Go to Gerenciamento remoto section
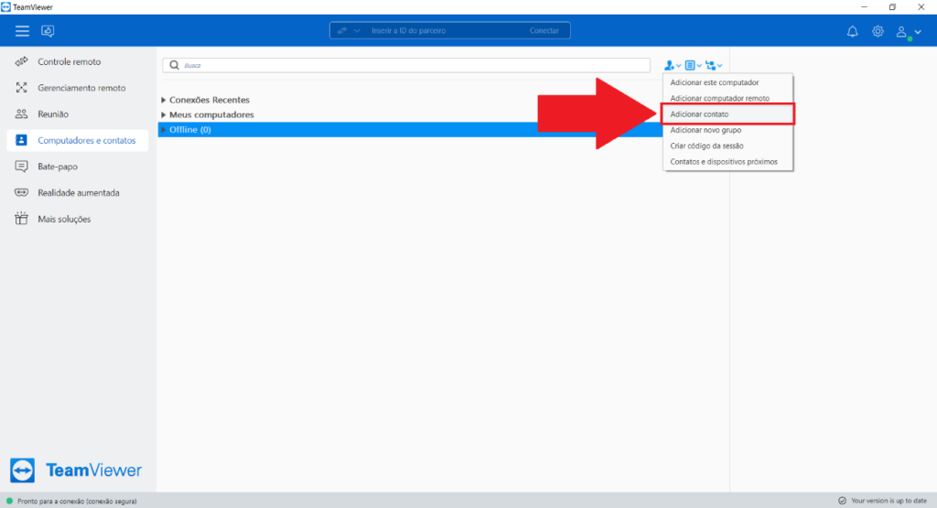 click(81, 88)
